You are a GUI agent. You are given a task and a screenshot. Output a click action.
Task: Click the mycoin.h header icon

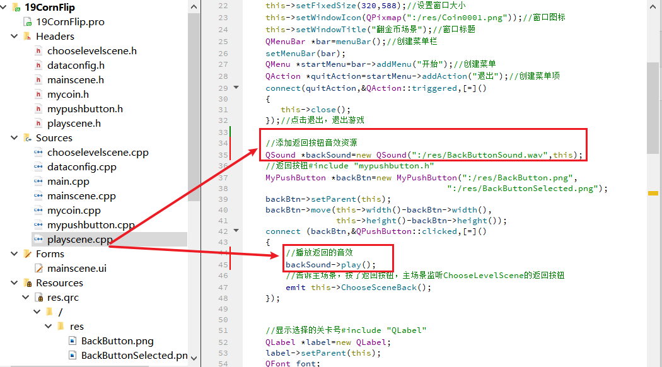pos(38,94)
